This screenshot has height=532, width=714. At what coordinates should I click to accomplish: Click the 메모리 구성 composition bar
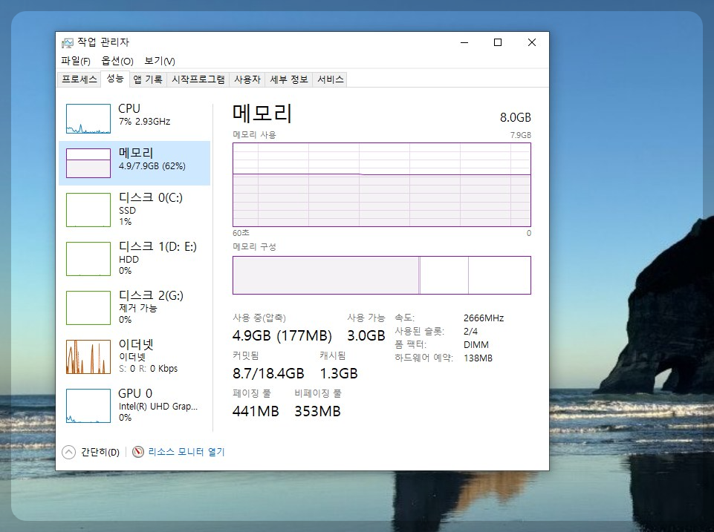tap(382, 275)
